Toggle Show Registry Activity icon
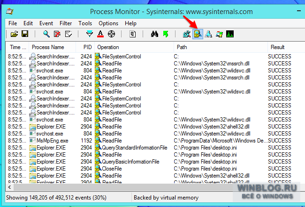The image size is (305, 207). 187,34
